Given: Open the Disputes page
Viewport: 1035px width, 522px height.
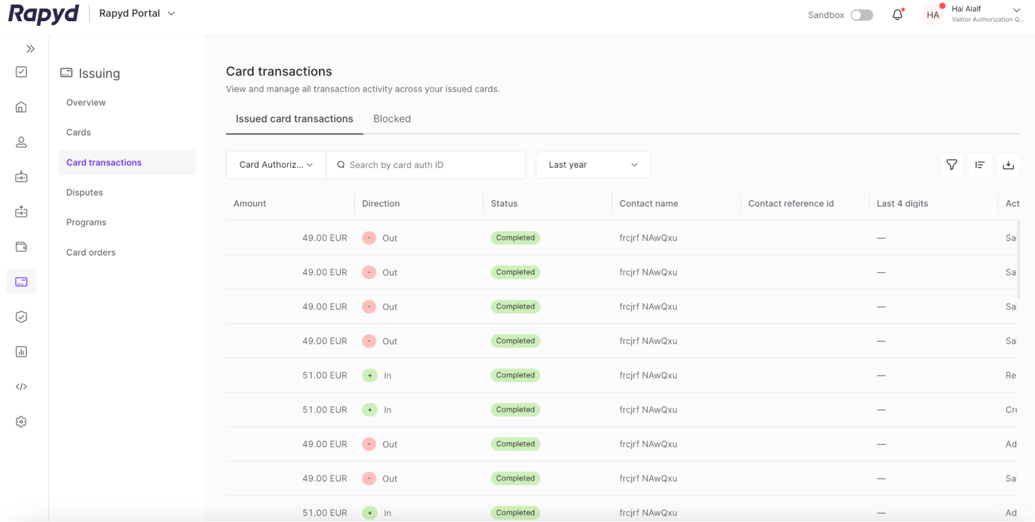Looking at the screenshot, I should point(84,192).
